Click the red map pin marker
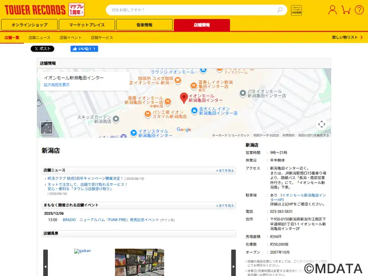The width and height of the screenshot is (368, 276). point(184,98)
